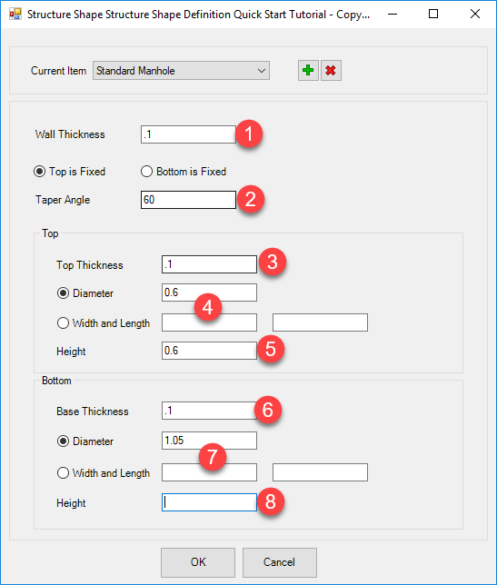Click the Bottom Diameter field showing 1.05

pyautogui.click(x=209, y=441)
